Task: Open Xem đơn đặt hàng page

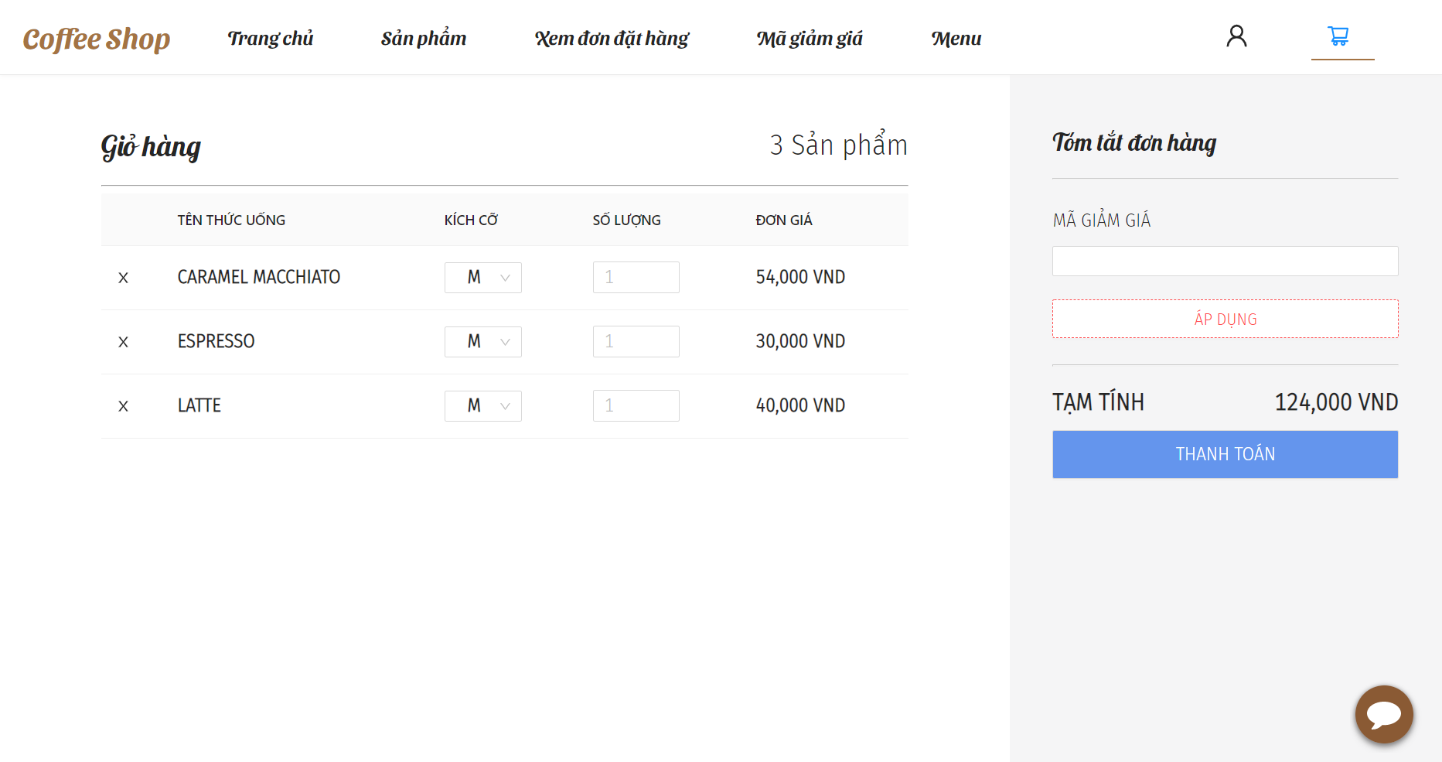Action: pos(612,38)
